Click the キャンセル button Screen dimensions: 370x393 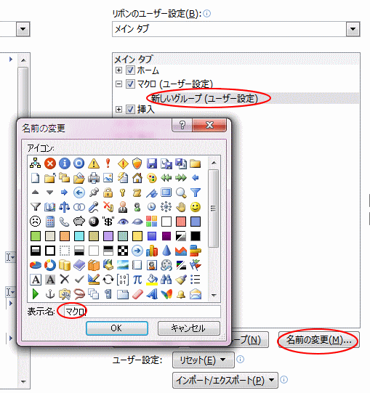tap(189, 328)
